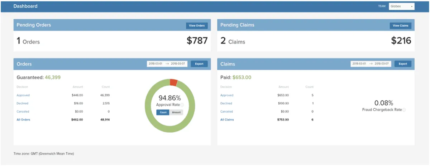
Task: Open Canceled orders link
Action: click(23, 112)
